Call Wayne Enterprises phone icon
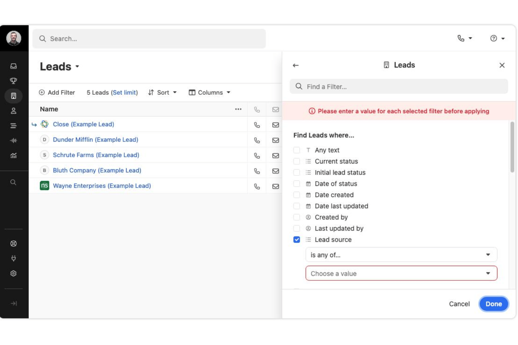 [x=257, y=186]
